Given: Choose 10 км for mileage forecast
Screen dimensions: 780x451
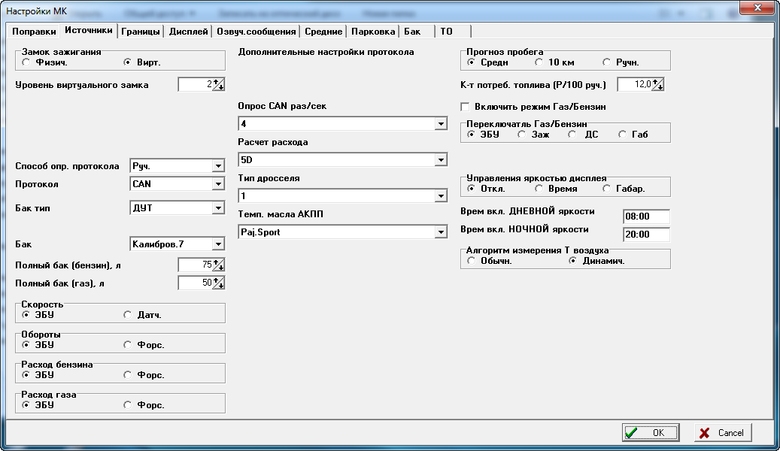Looking at the screenshot, I should tap(539, 63).
